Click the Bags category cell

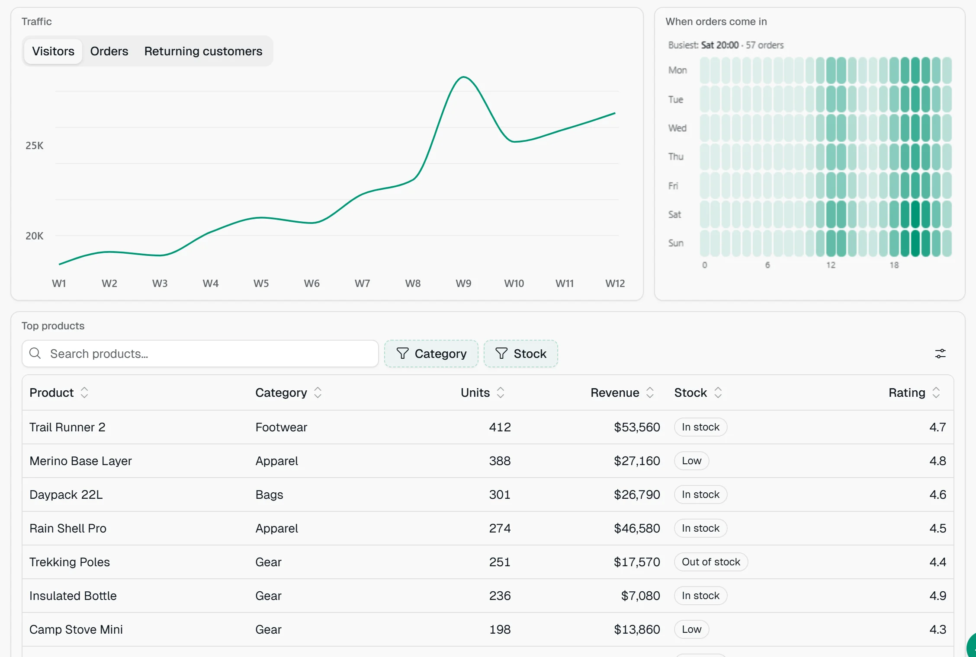click(269, 494)
